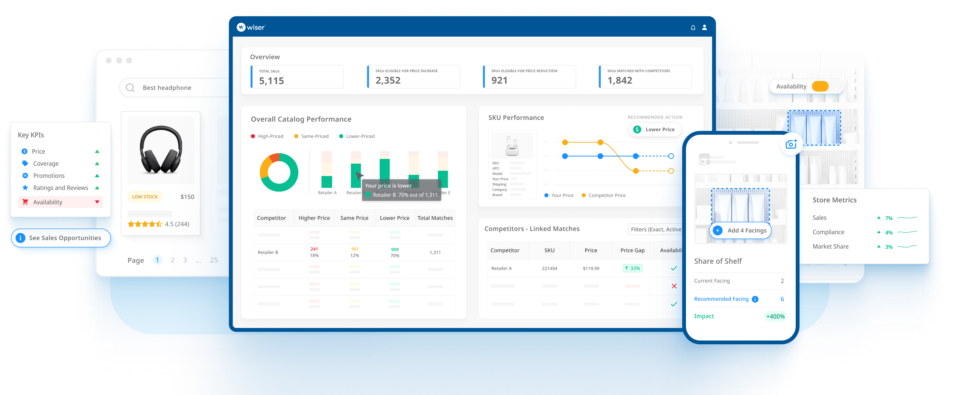Toggle High-Priced legend series

(x=267, y=136)
